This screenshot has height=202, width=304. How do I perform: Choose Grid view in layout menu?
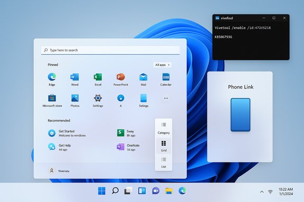(x=164, y=146)
